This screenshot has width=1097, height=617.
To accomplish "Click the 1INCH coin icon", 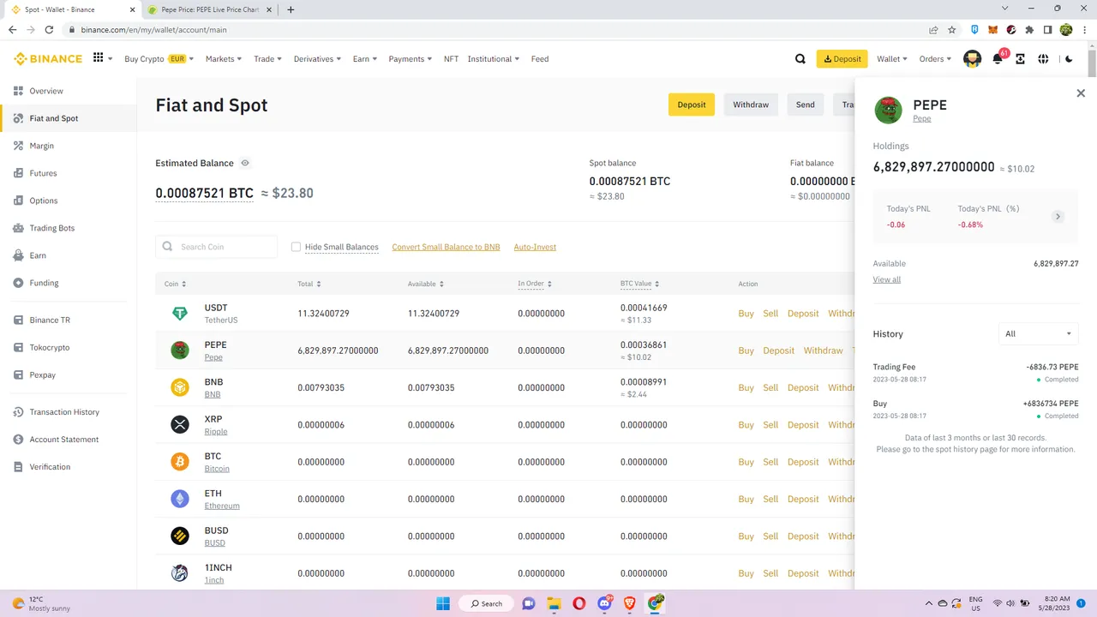I will coord(179,573).
